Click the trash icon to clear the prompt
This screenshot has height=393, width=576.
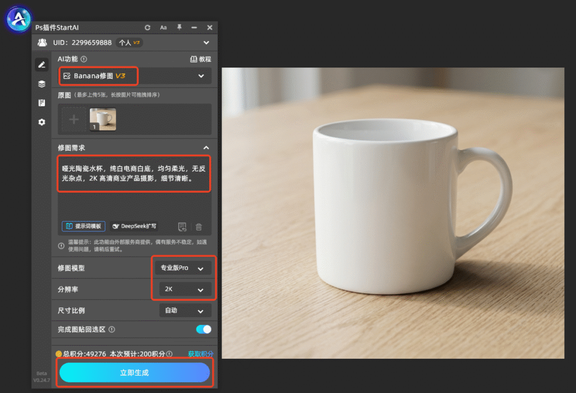(x=199, y=227)
